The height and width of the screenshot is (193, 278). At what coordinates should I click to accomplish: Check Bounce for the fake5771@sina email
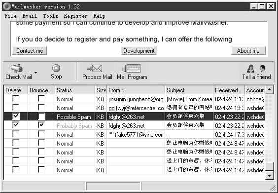click(41, 134)
